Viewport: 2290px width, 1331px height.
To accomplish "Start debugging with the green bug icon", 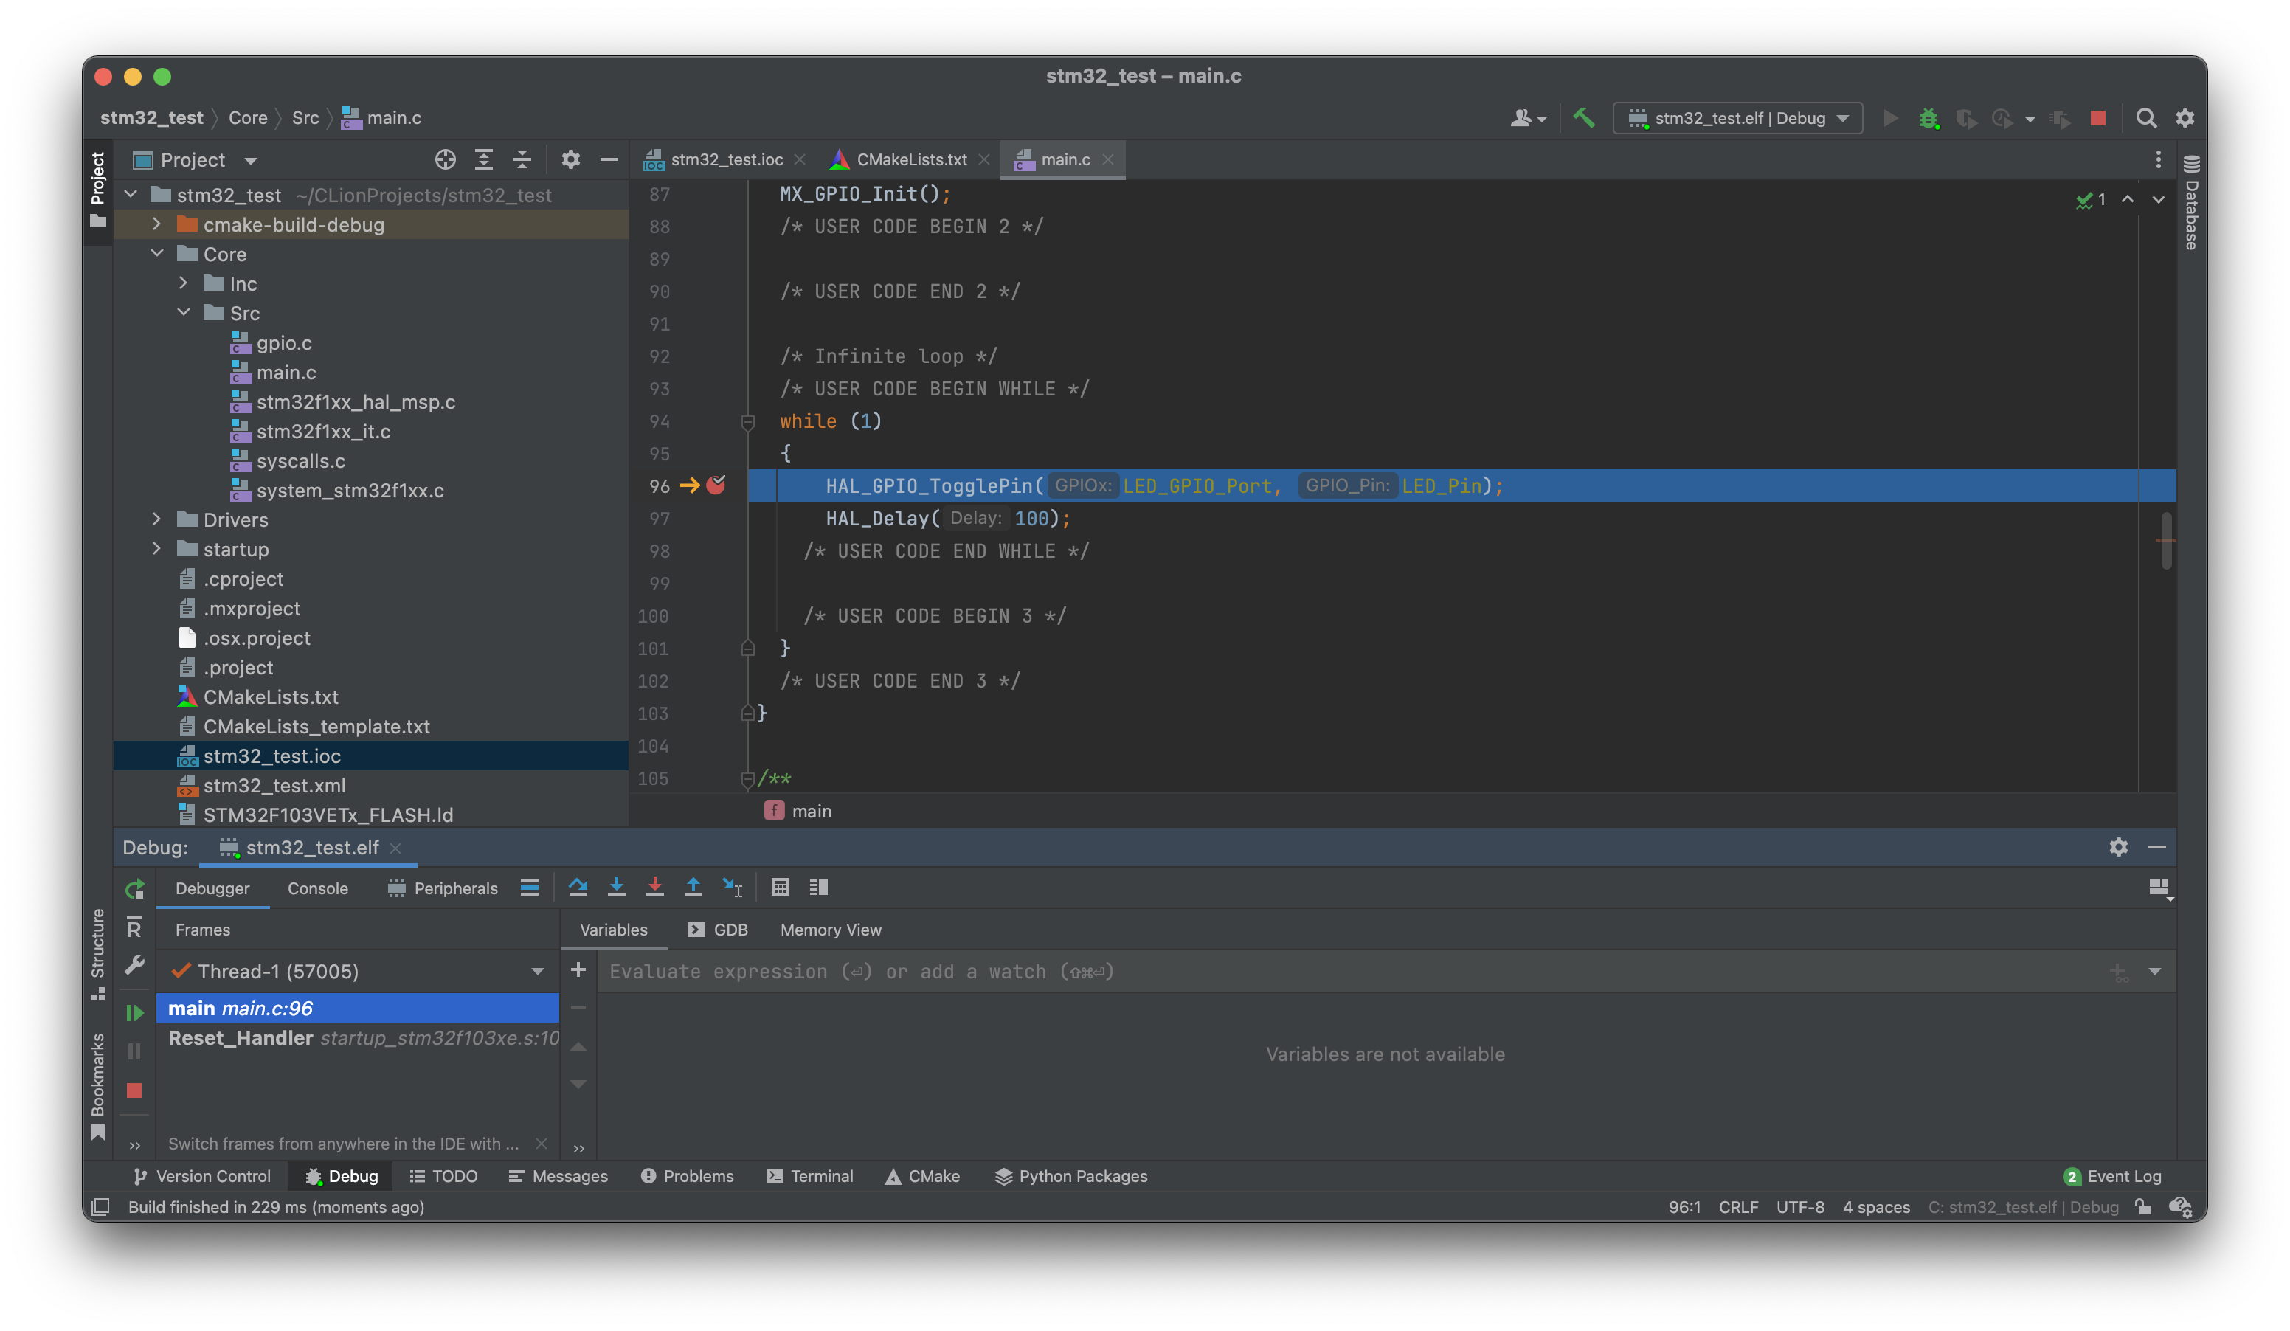I will [x=1928, y=118].
